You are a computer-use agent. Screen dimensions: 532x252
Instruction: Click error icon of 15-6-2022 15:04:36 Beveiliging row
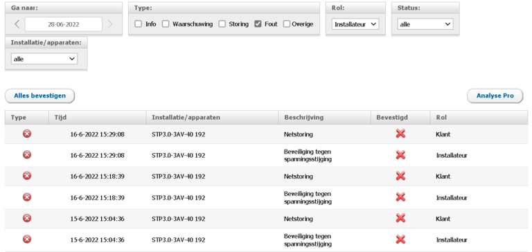click(27, 239)
